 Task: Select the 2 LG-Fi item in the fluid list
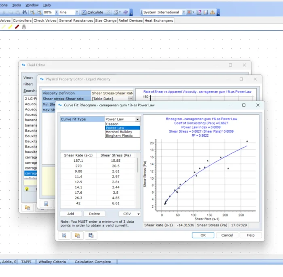(x=31, y=99)
